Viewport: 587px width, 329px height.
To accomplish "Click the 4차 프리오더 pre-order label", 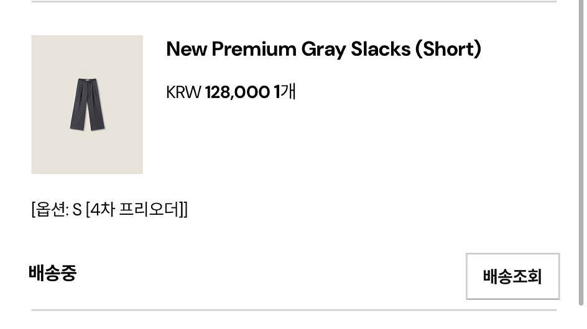I will (136, 210).
